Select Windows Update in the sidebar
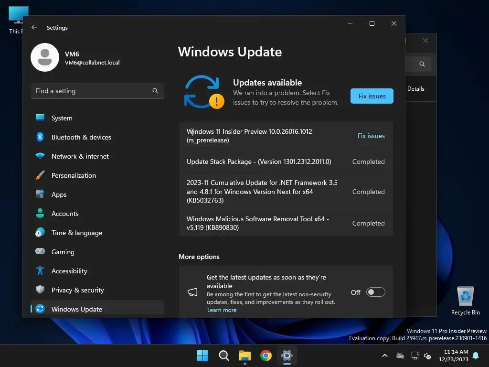Screen dimensions: 489x367 tap(97, 309)
